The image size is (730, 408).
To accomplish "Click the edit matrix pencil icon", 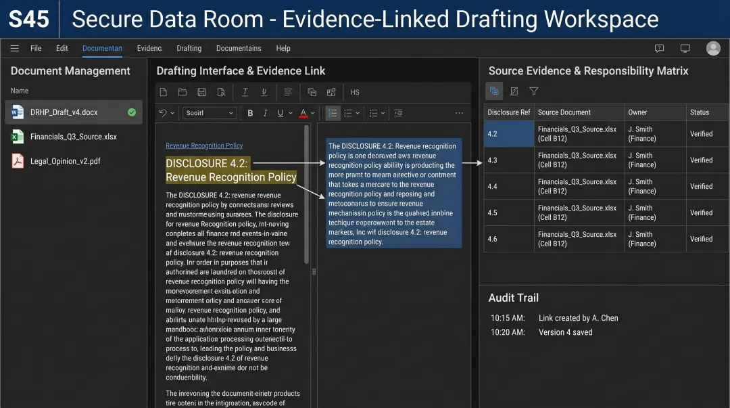I will (x=514, y=91).
